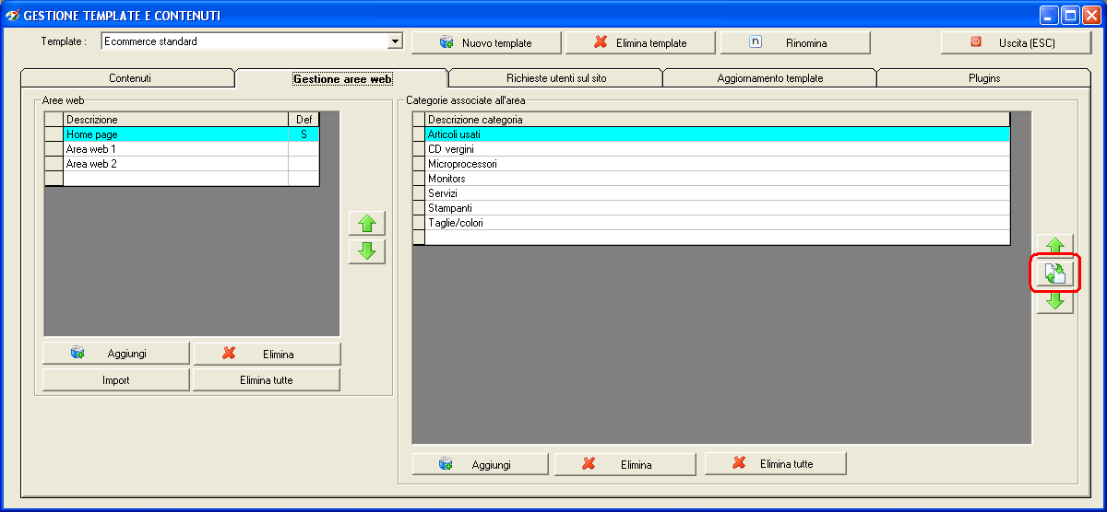The height and width of the screenshot is (512, 1107).
Task: Click the Rinomina button
Action: (x=795, y=42)
